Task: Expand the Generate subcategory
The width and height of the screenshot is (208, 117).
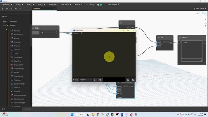Action: (x=8, y=21)
